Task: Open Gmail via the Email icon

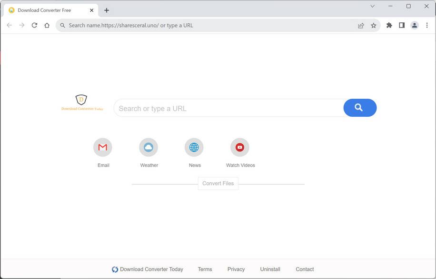Action: (x=103, y=147)
